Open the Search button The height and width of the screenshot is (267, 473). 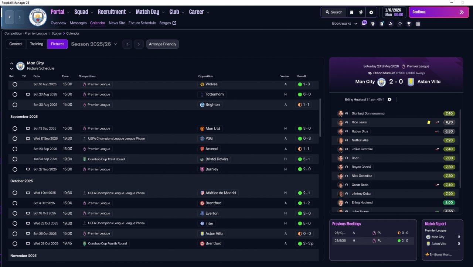(334, 12)
